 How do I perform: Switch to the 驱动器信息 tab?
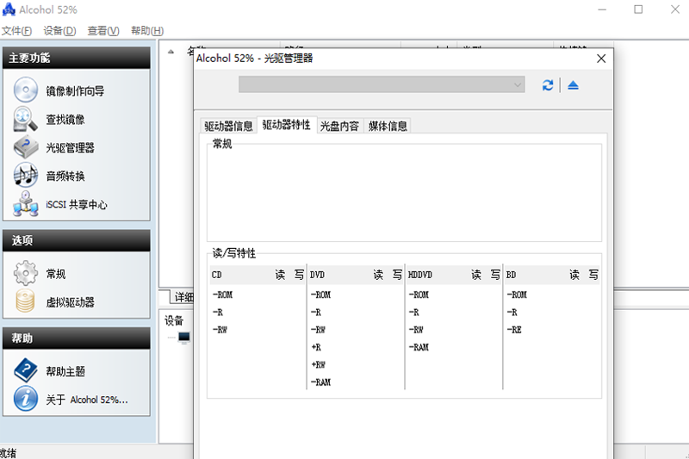pos(228,126)
